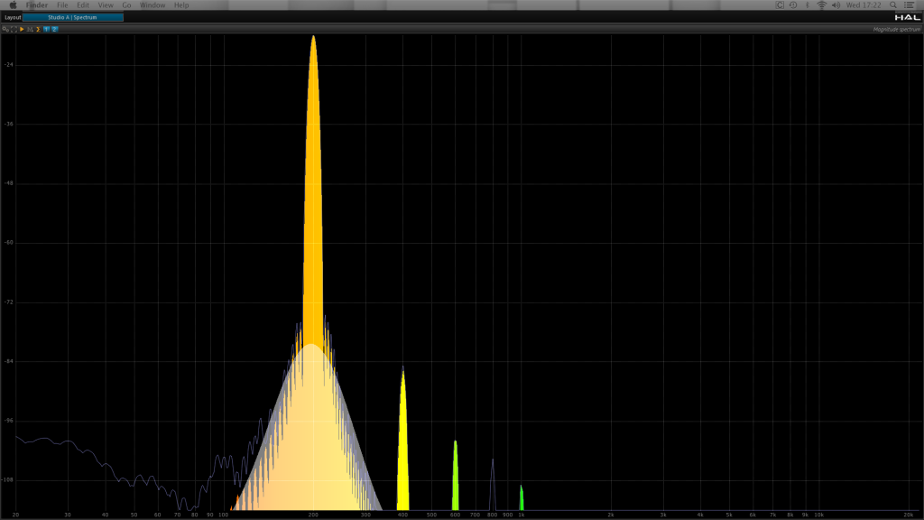Click the Layout label text
924x520 pixels.
[13, 17]
